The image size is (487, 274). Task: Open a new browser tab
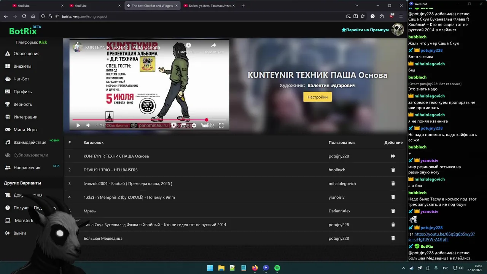[243, 6]
